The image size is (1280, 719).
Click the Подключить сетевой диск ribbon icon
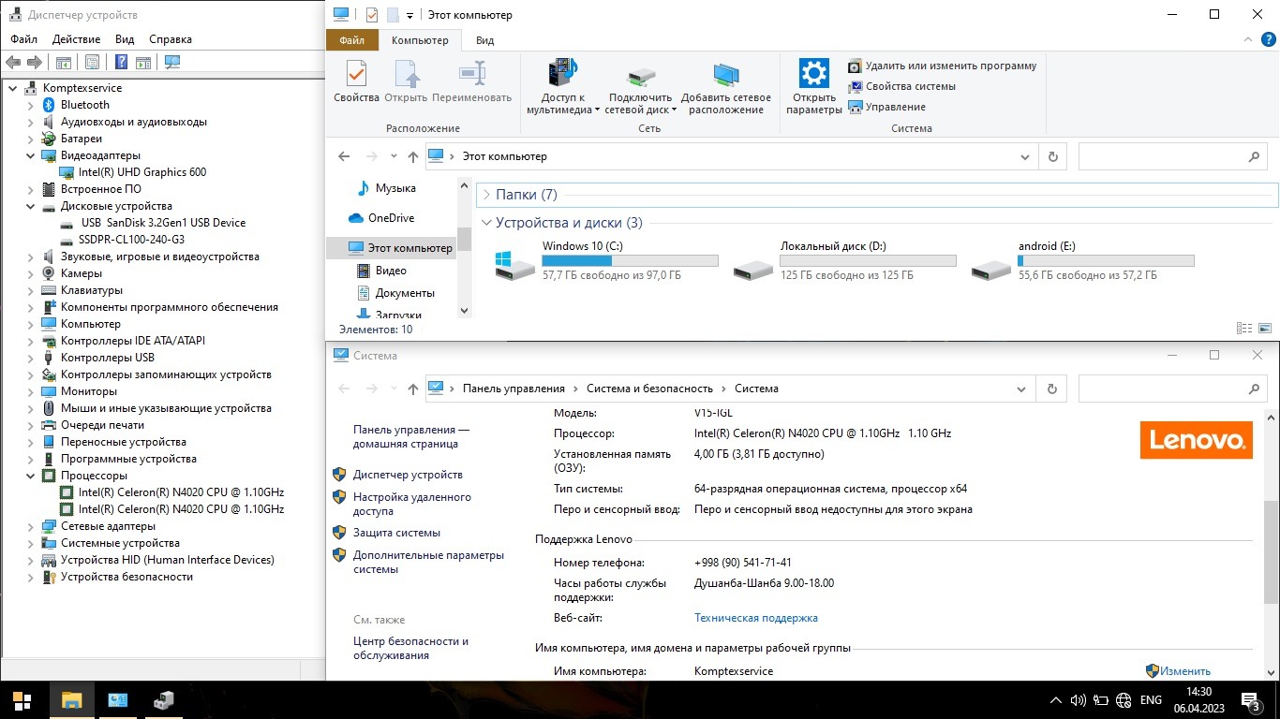639,75
